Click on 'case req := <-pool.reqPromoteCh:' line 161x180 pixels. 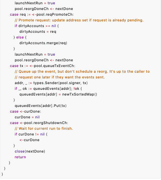point(42,14)
